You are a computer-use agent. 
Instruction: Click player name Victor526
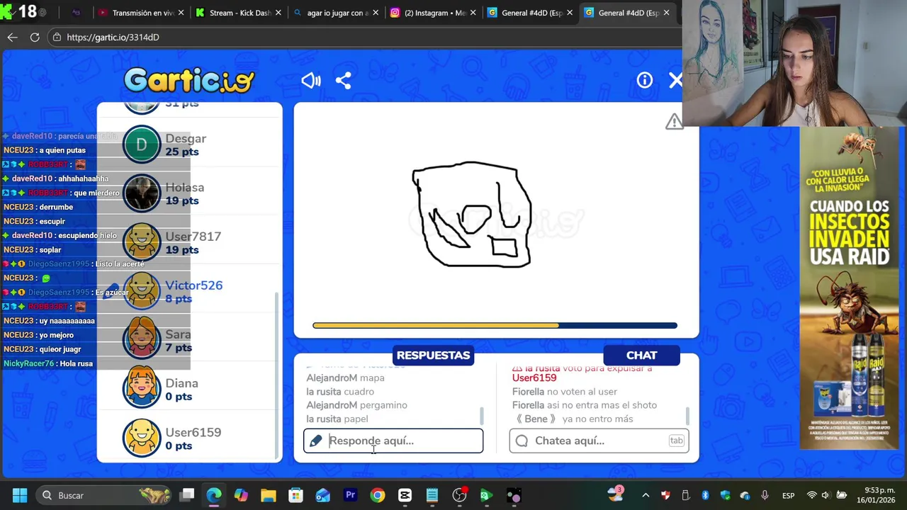[193, 285]
